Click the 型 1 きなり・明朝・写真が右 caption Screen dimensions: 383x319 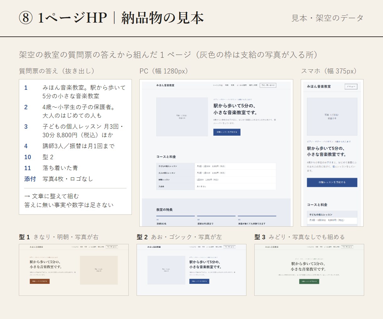pos(59,237)
